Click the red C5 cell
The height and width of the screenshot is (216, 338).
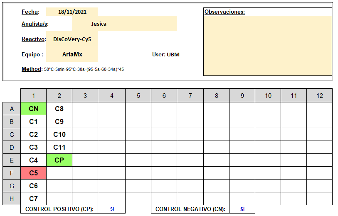(33, 173)
